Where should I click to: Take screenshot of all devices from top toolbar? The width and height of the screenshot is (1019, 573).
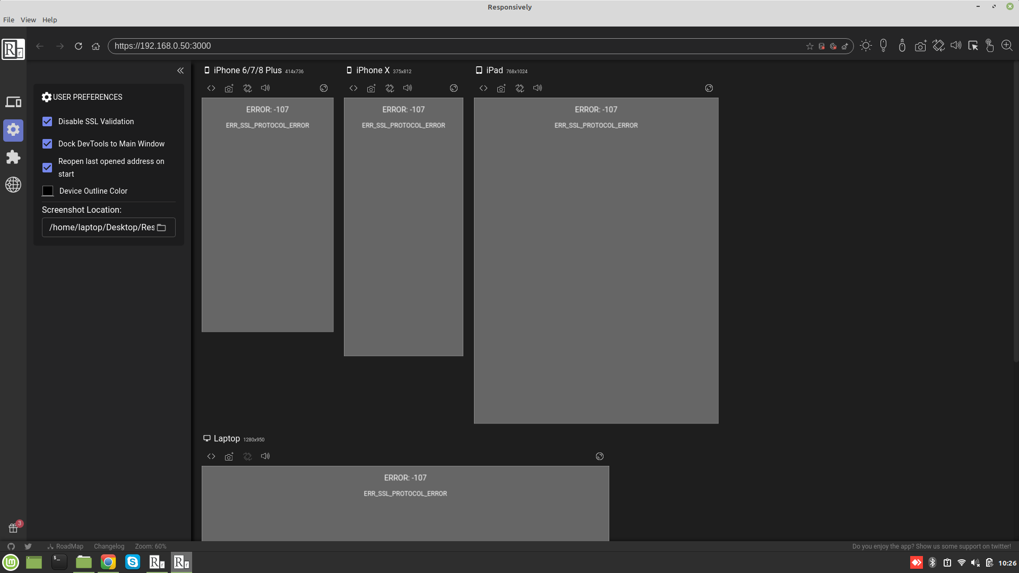click(920, 46)
